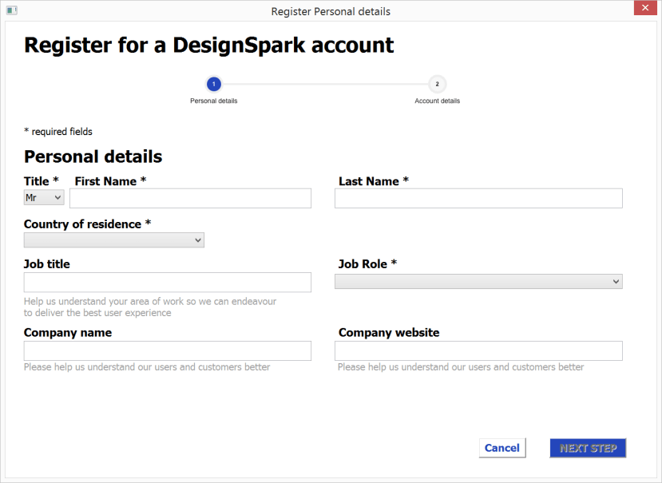Image resolution: width=662 pixels, height=483 pixels.
Task: Click the Personal details section heading
Action: 93,156
